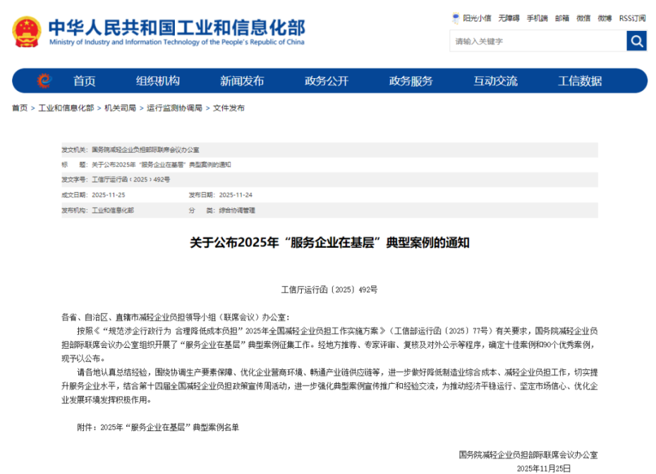Open the attachment 典型案例名单 link
The image size is (656, 474).
(171, 427)
